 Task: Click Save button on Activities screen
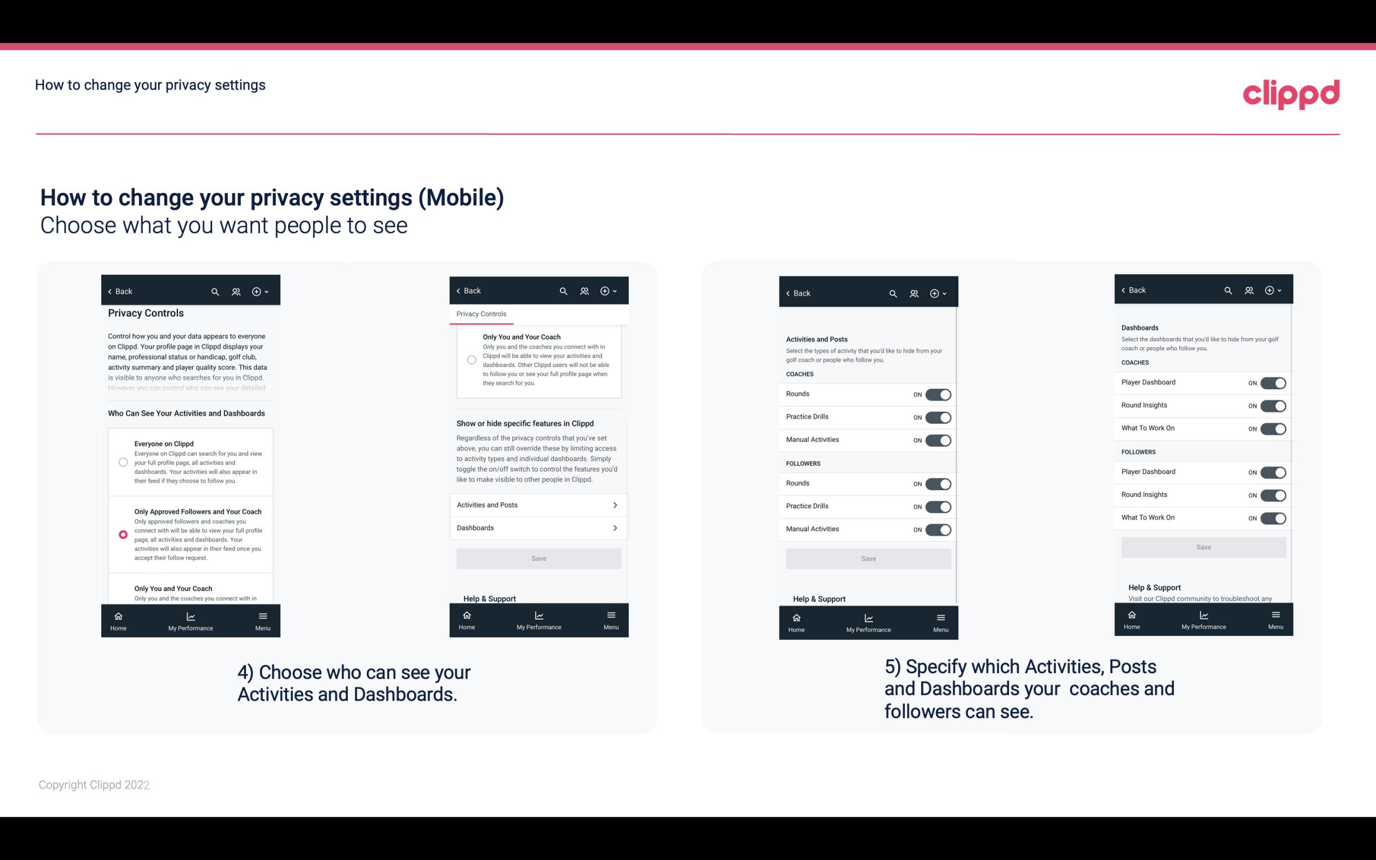(x=868, y=557)
